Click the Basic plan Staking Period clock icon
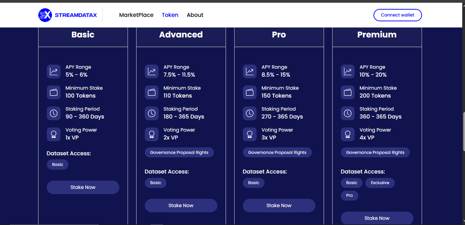Viewport: 465px width, 225px height. [54, 113]
